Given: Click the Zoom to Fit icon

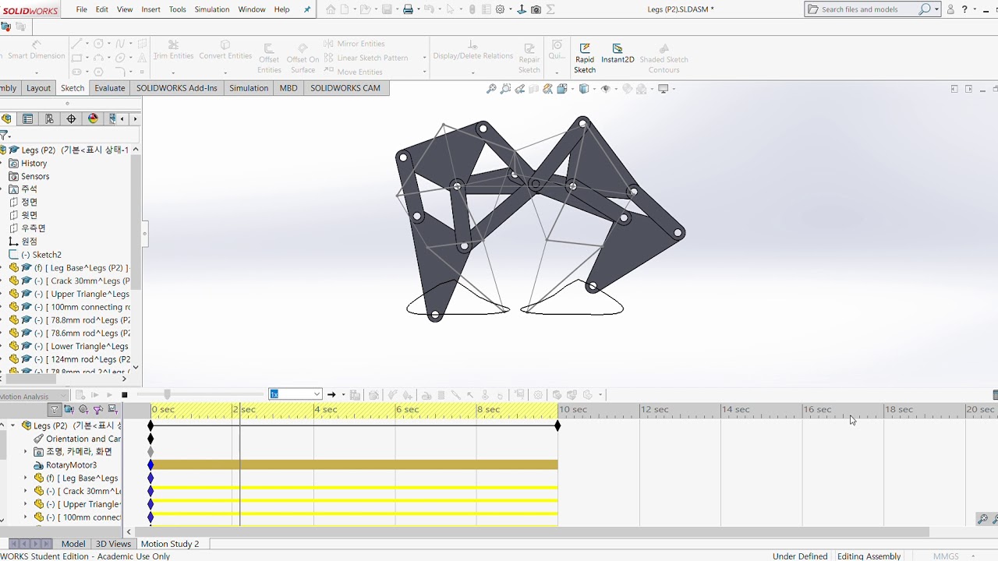Looking at the screenshot, I should [x=491, y=89].
